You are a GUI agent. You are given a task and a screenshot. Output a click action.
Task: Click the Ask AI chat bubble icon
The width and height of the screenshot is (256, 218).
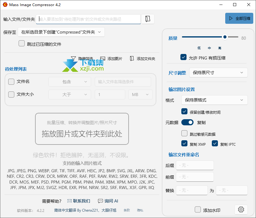pyautogui.click(x=100, y=201)
